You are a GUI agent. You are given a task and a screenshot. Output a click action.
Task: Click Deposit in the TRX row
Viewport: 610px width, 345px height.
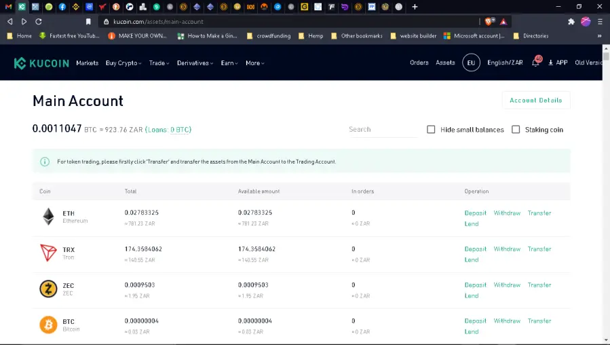[476, 249]
